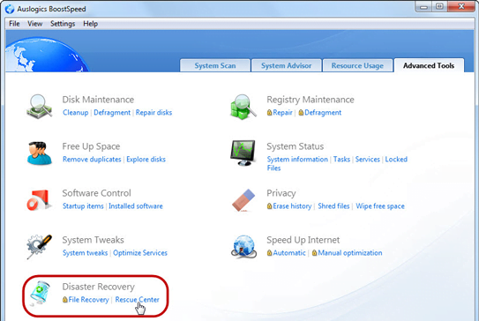This screenshot has width=479, height=321.
Task: Click the lock icon beside Manual optimization
Action: 314,252
